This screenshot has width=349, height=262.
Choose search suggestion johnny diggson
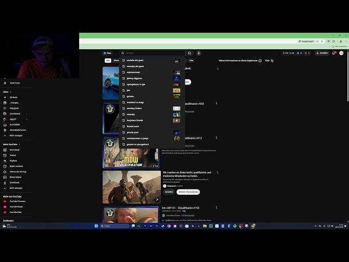pyautogui.click(x=152, y=79)
